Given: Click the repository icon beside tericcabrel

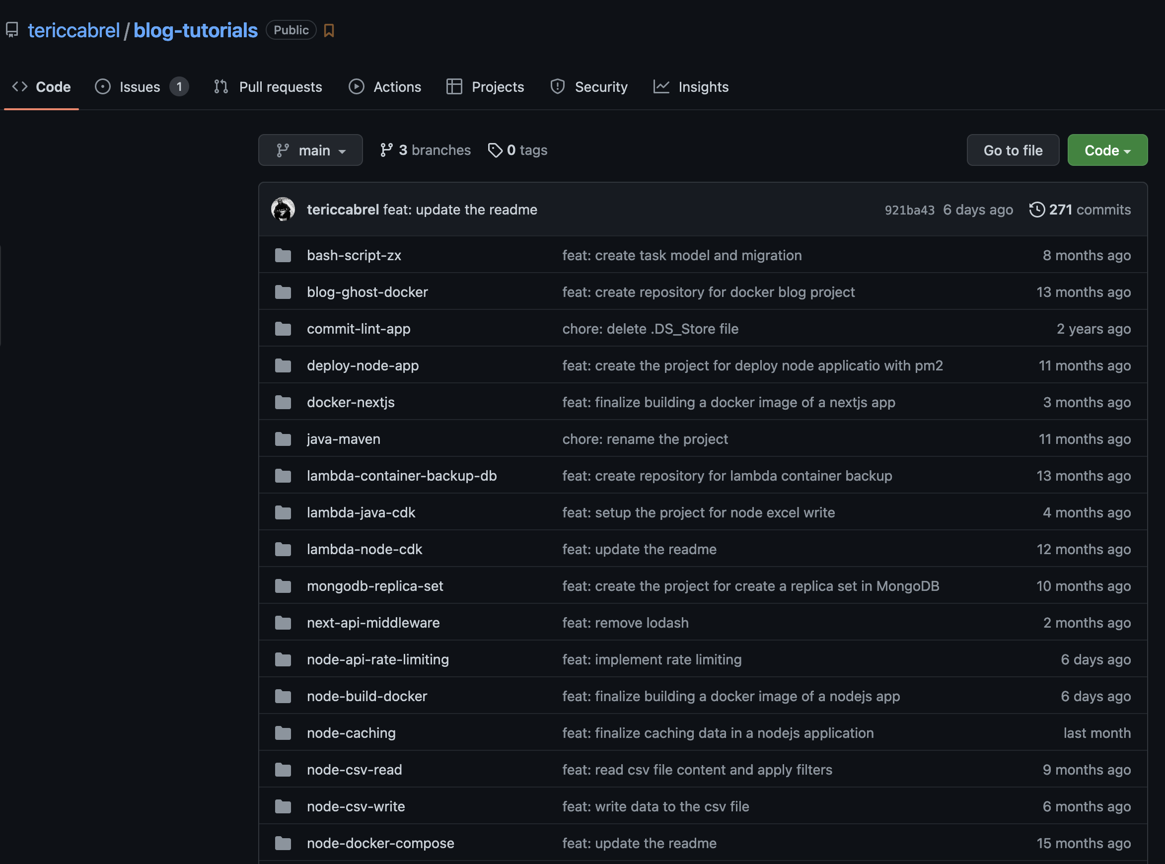Looking at the screenshot, I should (12, 30).
